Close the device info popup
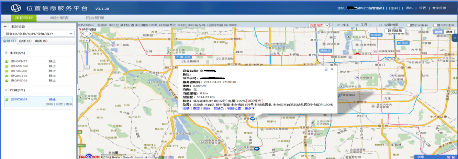This screenshot has width=458, height=159. coord(332,69)
